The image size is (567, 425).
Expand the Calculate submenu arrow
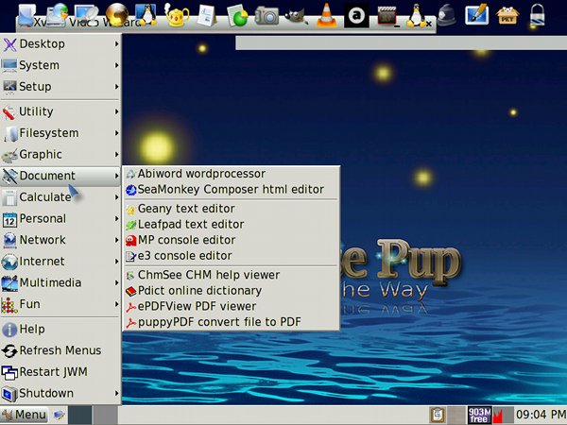pos(116,197)
